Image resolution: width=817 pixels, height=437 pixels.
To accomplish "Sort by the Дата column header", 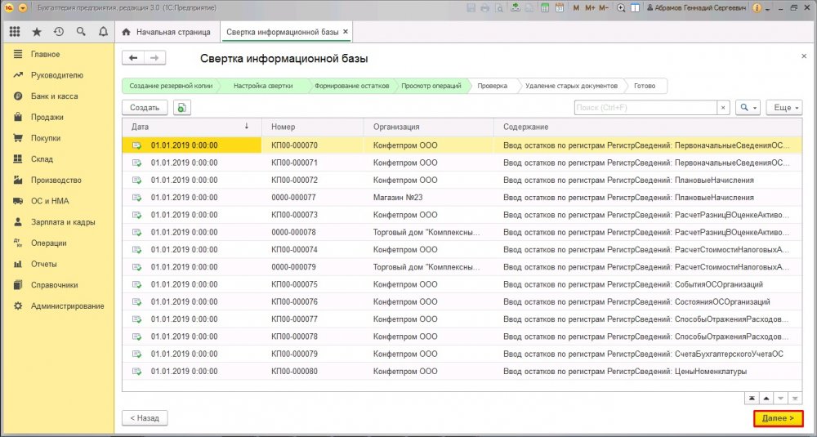I will tap(191, 127).
